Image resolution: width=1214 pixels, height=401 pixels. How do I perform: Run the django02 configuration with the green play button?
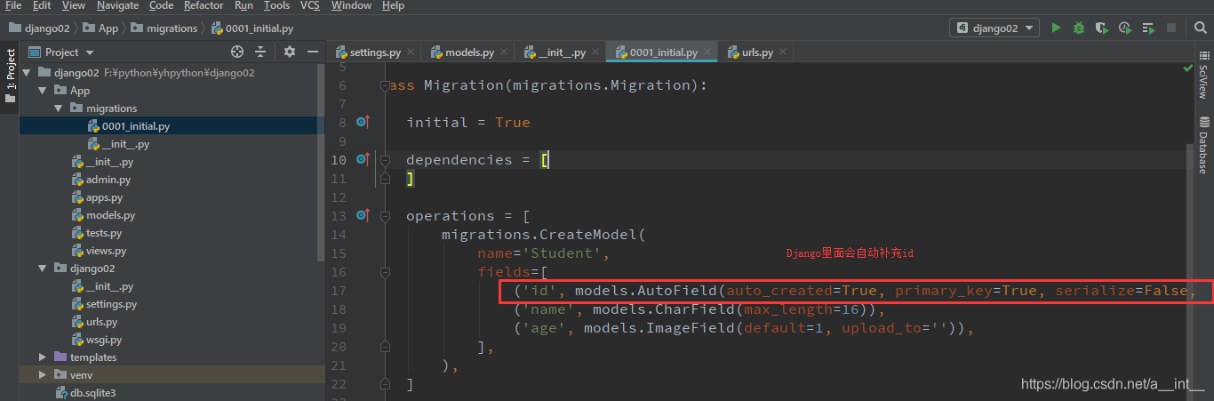(1056, 28)
